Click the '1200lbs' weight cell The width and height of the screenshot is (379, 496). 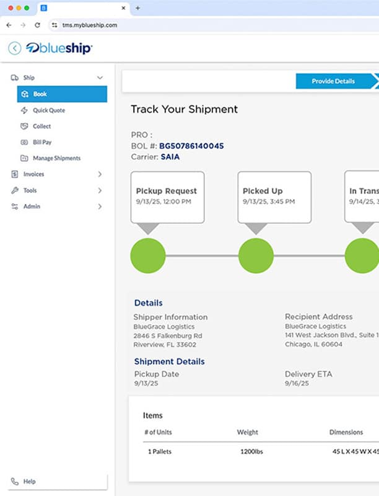pos(251,452)
